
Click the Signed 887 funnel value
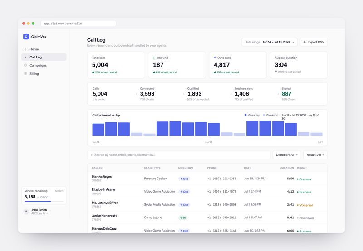click(x=287, y=94)
